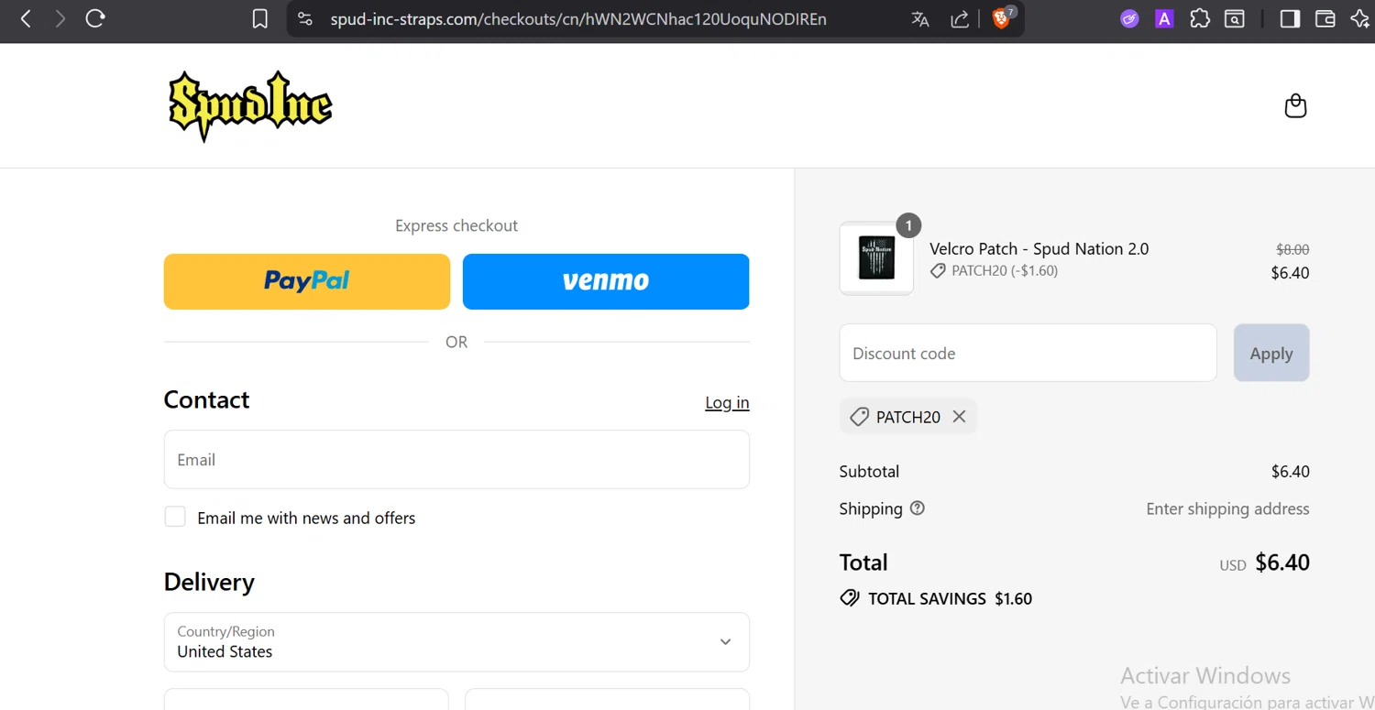Open the Brave Wallet icon
This screenshot has width=1375, height=710.
(x=1325, y=18)
